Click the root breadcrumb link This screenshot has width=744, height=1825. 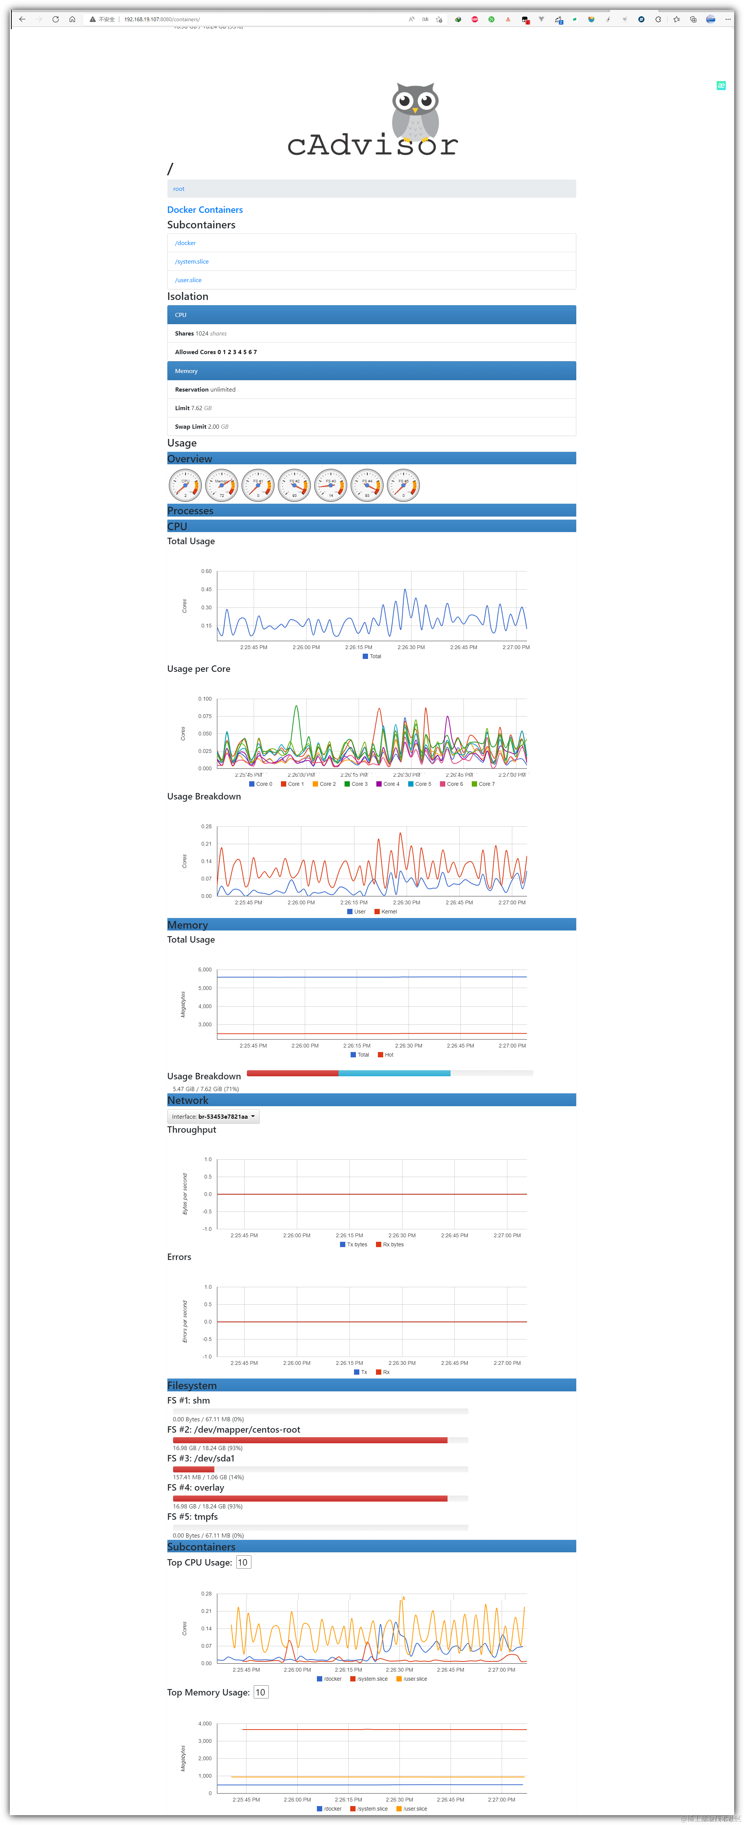pos(179,189)
